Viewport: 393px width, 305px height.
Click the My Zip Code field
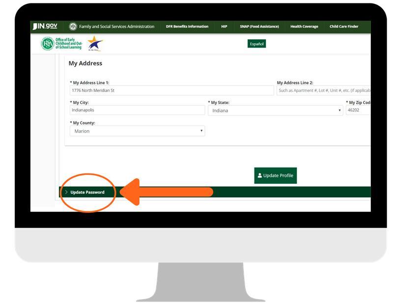coord(358,111)
